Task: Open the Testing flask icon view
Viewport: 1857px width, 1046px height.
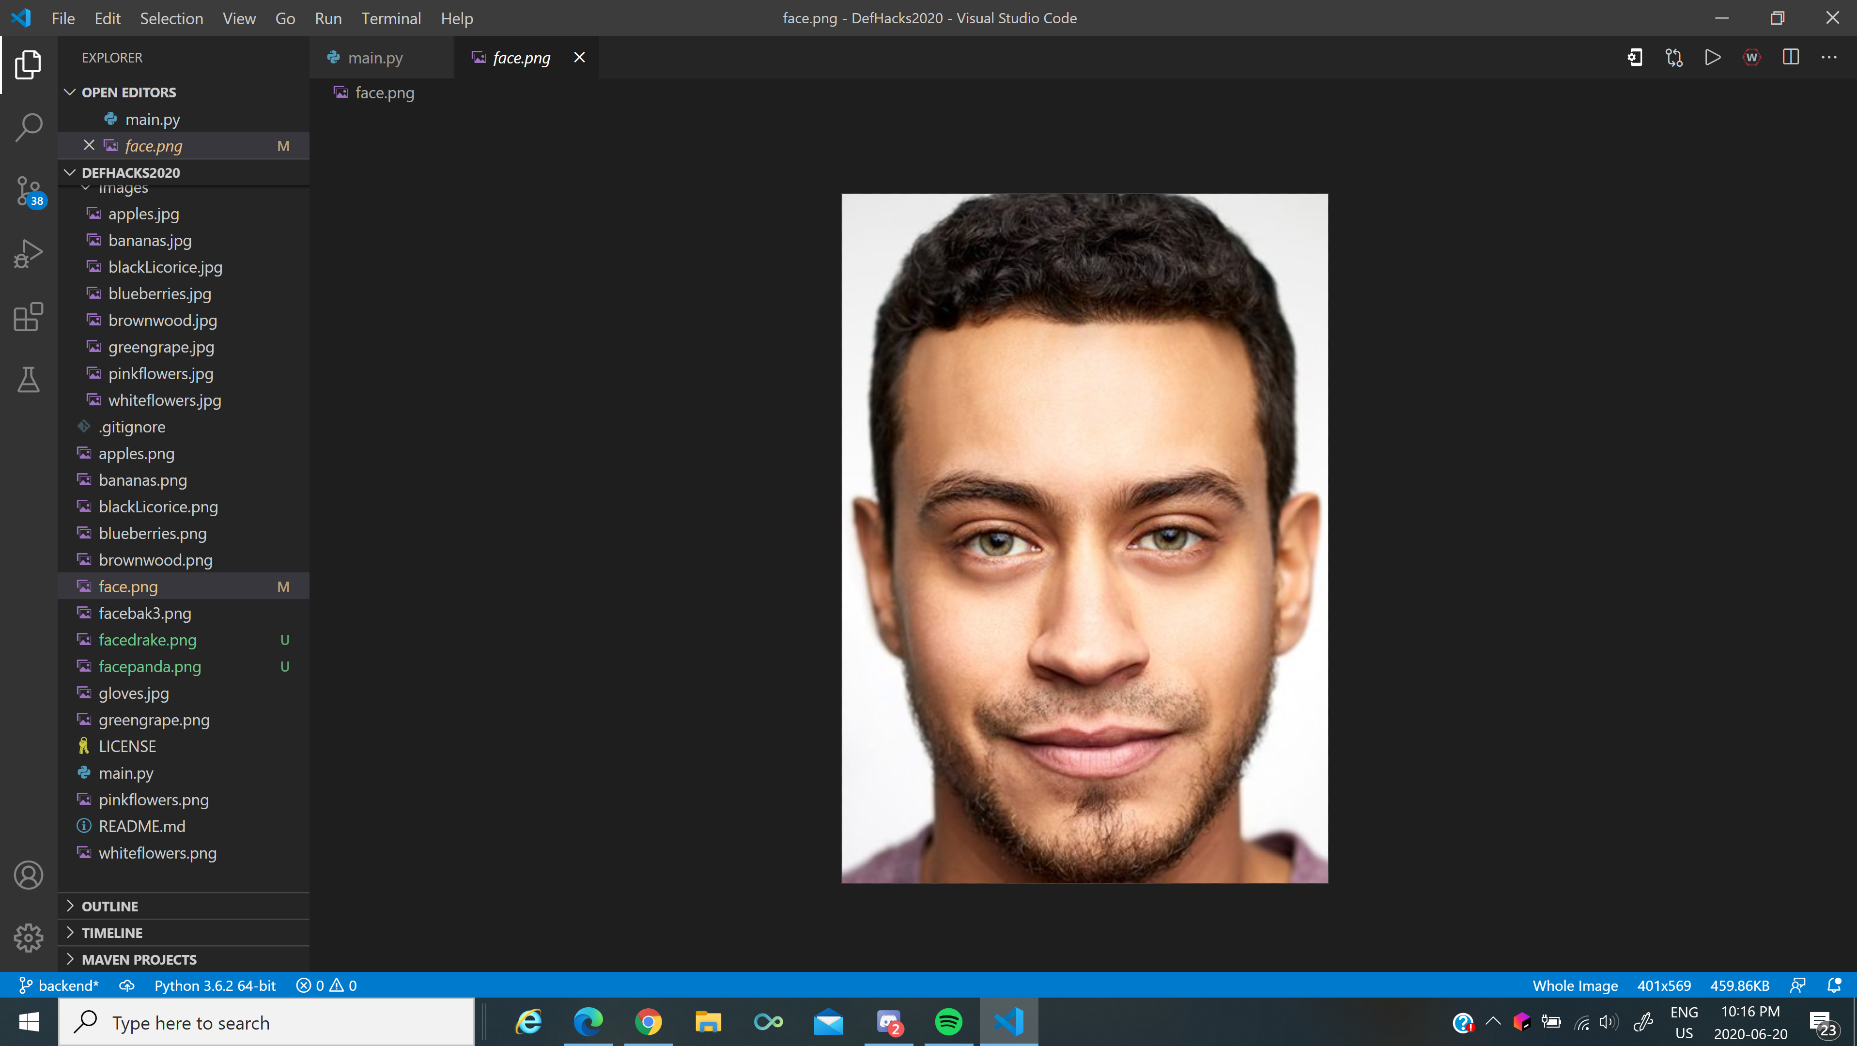Action: coord(29,380)
